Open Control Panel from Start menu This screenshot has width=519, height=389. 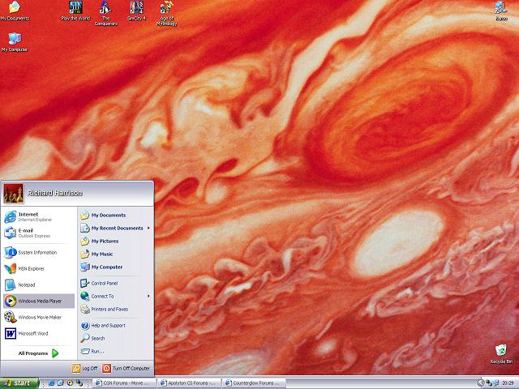104,283
